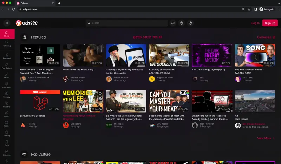Select Gaming category icon in sidebar
This screenshot has height=164, width=281.
click(7, 132)
